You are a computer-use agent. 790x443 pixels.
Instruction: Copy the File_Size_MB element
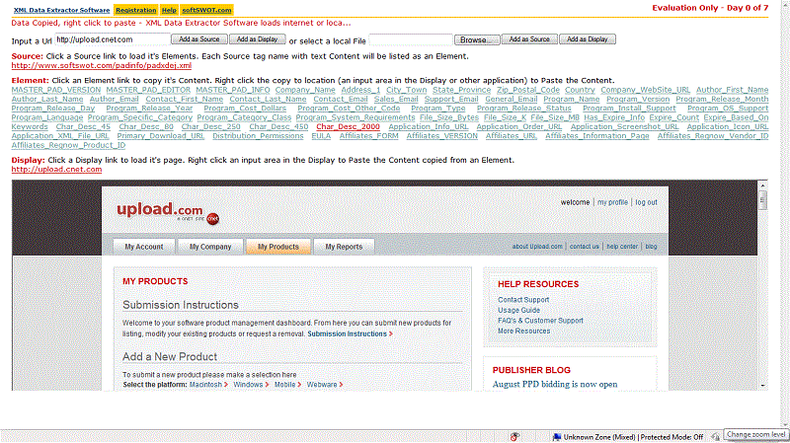tap(555, 117)
